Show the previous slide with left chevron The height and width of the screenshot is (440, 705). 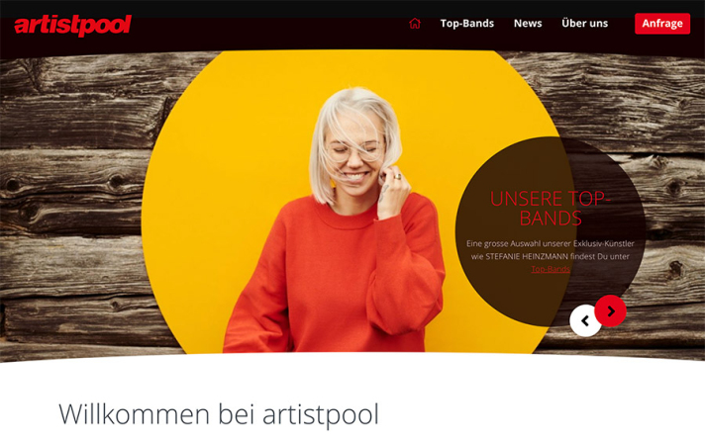click(585, 320)
